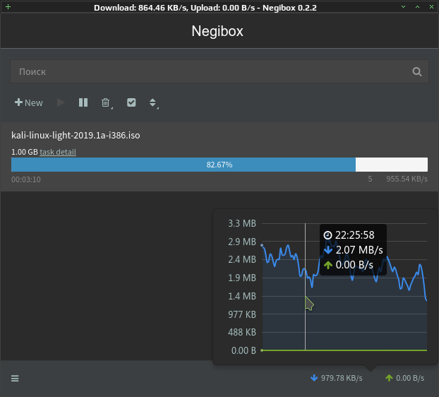
Task: Select the kali-linux-light-2019.1a-i386.iso task name
Action: [x=76, y=136]
